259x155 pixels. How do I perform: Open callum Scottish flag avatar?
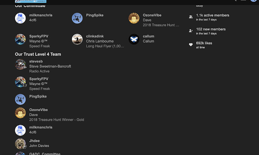click(134, 39)
